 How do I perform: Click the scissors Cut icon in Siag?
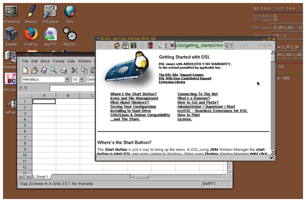point(74,70)
